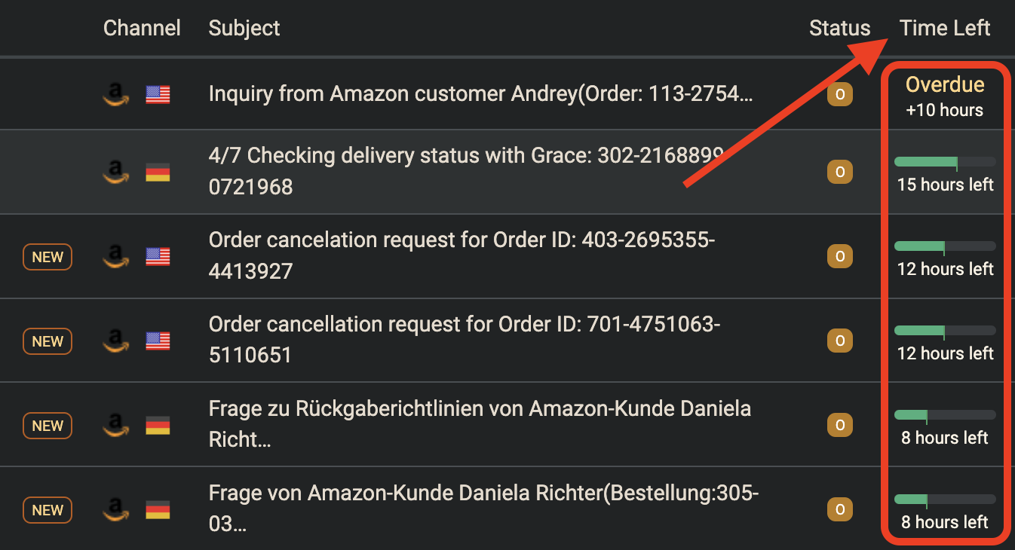Click NEW badge on Rückgaberichtlinien ticket
This screenshot has width=1015, height=550.
coord(48,426)
